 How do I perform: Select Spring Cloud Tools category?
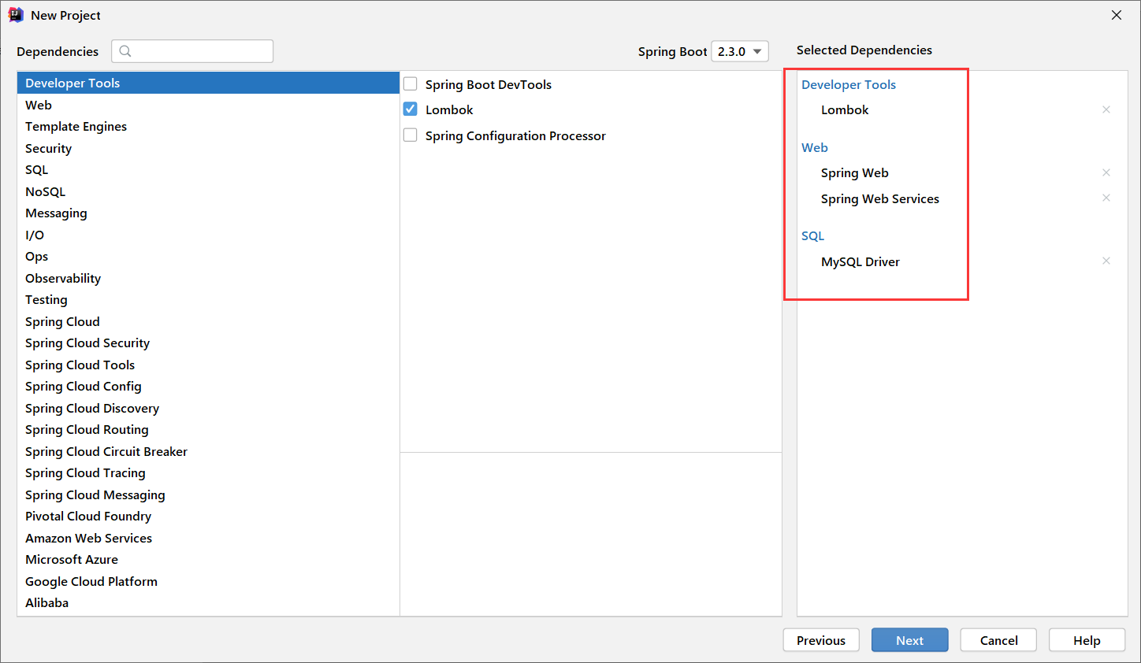pos(208,365)
